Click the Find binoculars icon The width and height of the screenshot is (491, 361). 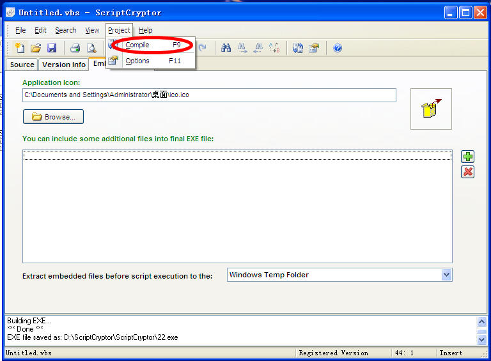[226, 48]
